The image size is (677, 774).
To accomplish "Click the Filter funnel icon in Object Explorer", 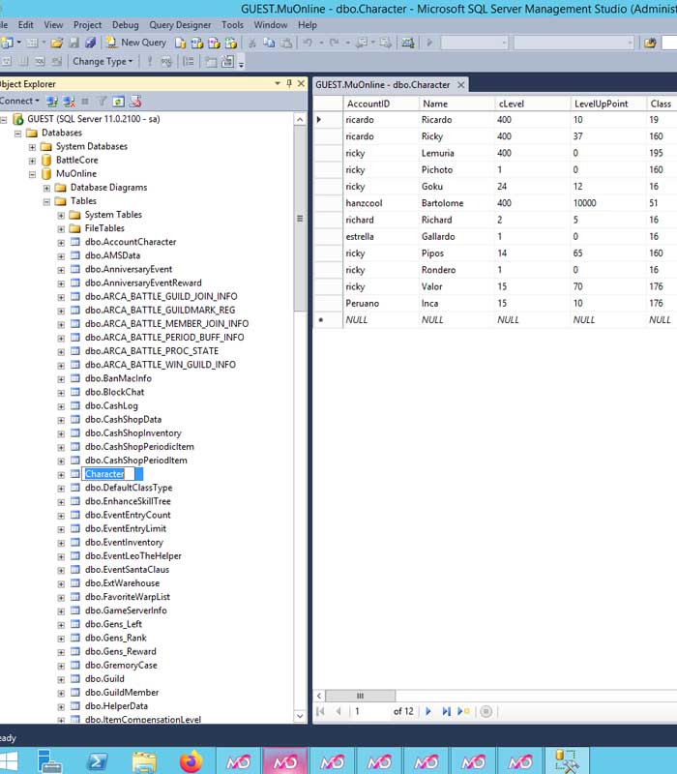I will pos(103,102).
